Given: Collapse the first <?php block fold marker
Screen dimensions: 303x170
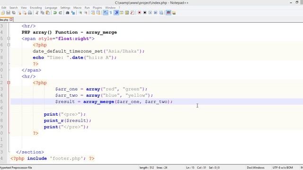Looking at the screenshot, I should point(9,45).
